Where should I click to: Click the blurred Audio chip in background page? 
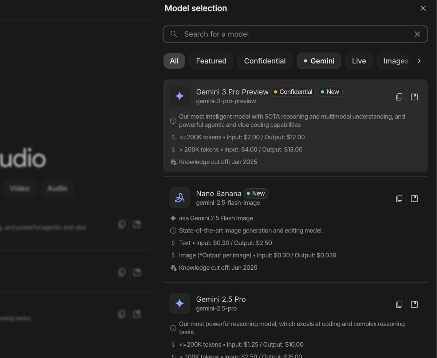tap(57, 188)
